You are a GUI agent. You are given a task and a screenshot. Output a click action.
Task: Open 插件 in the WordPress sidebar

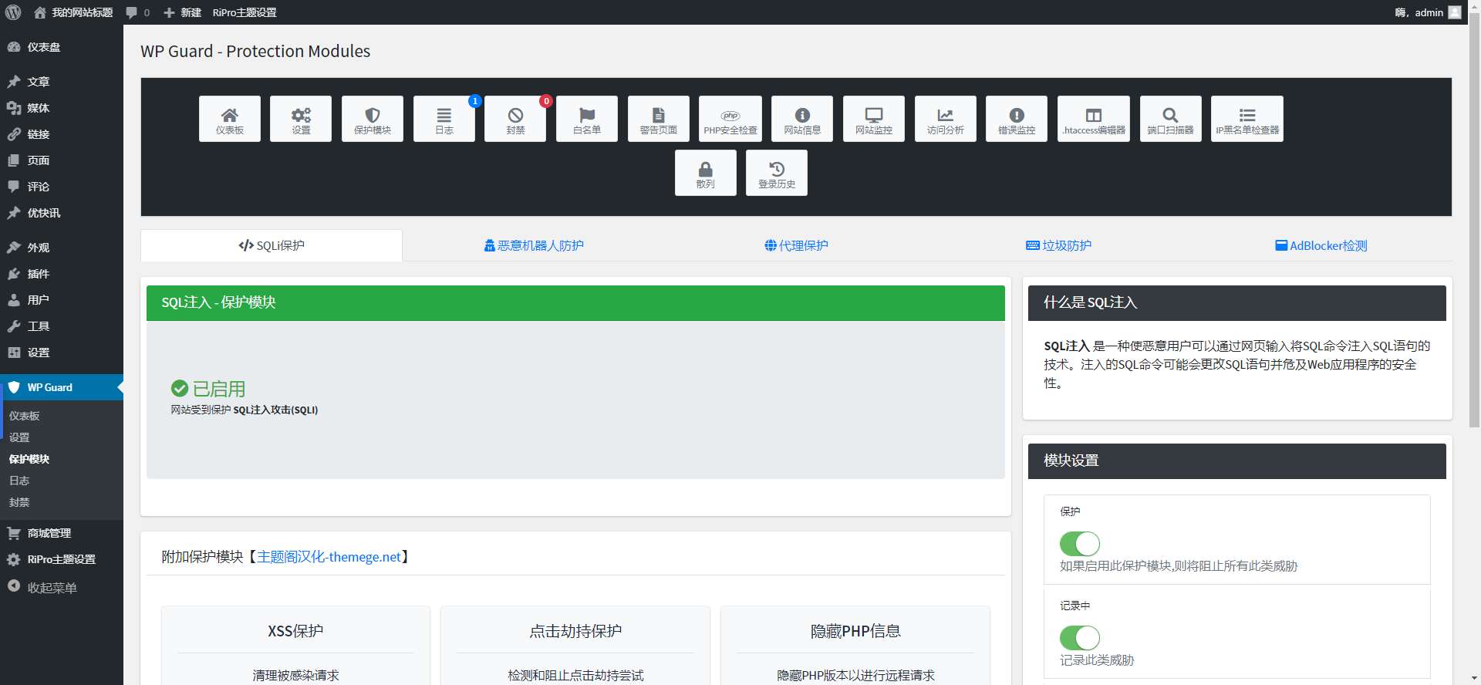tap(62, 274)
